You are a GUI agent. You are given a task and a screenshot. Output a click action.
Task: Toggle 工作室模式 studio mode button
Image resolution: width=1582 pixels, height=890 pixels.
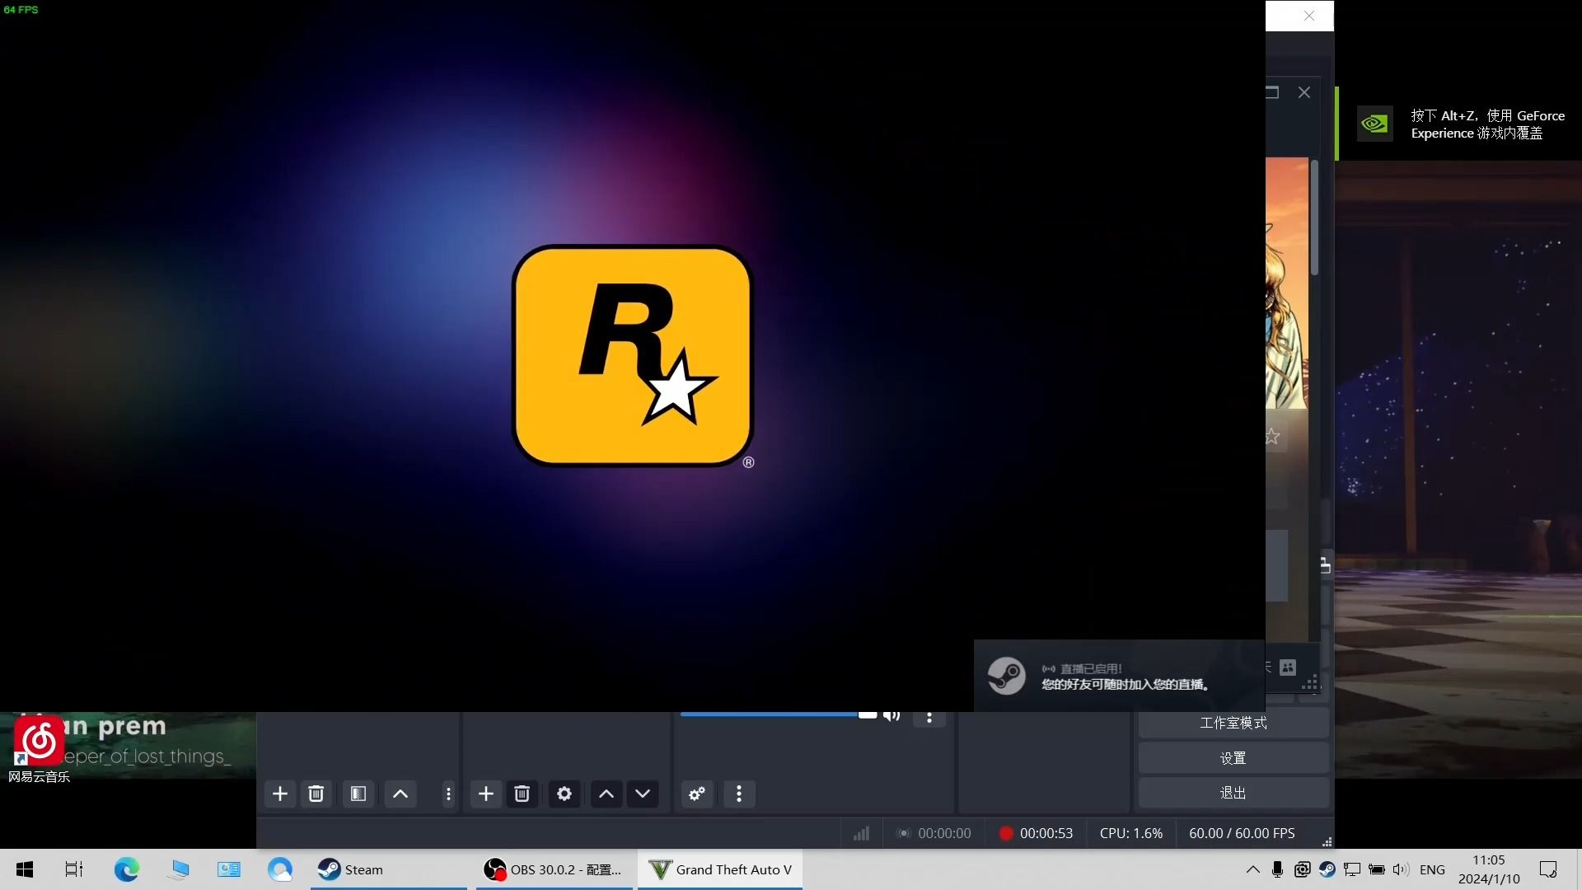pos(1233,723)
